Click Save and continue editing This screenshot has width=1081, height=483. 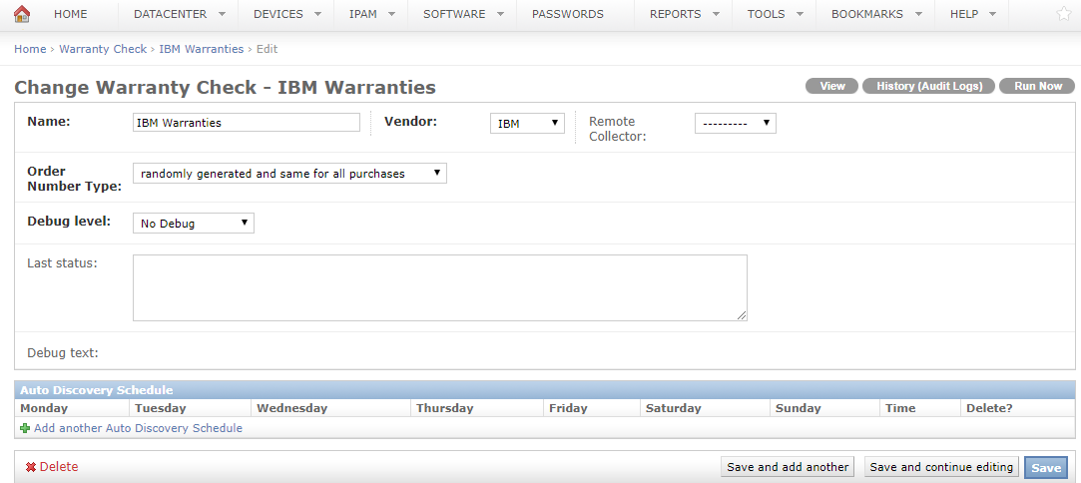pyautogui.click(x=941, y=466)
